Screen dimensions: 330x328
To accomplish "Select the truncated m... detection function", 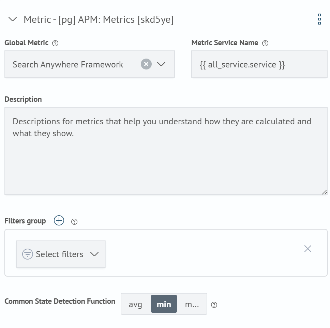I will click(192, 304).
